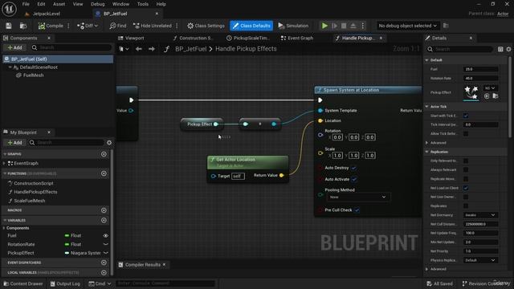This screenshot has height=289, width=514.
Task: Open the debug object selector dropdown
Action: [407, 26]
